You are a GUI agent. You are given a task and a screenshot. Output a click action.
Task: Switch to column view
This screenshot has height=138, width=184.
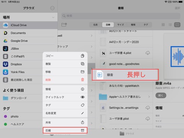pyautogui.click(x=177, y=25)
